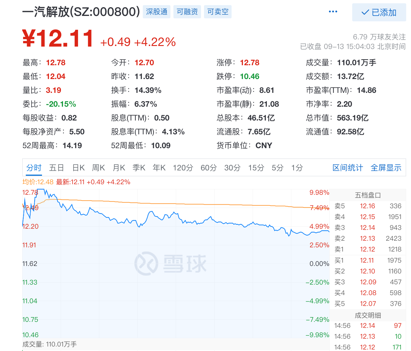Open 区间统计 range statistics
This screenshot has width=411, height=351.
(x=347, y=168)
